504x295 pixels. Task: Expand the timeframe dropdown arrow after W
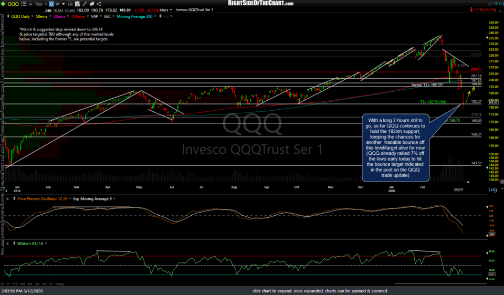pyautogui.click(x=64, y=4)
